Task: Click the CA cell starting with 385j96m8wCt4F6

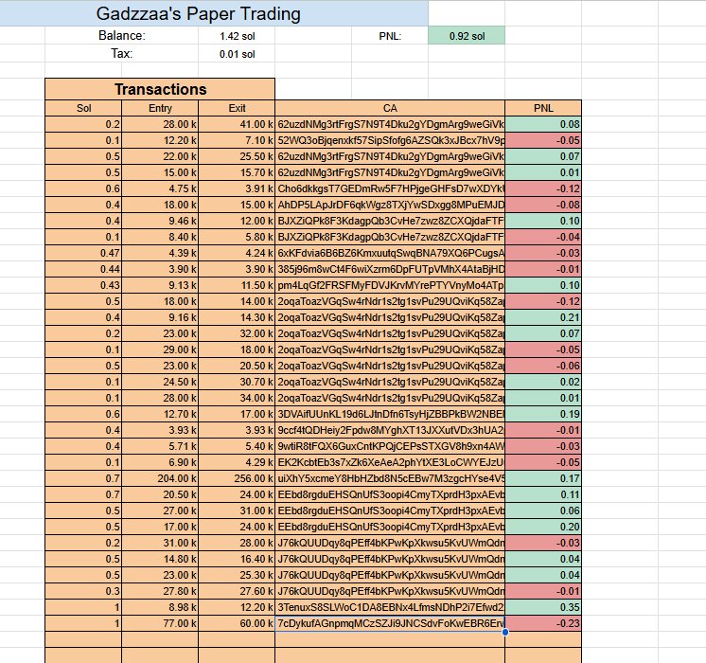Action: coord(390,270)
